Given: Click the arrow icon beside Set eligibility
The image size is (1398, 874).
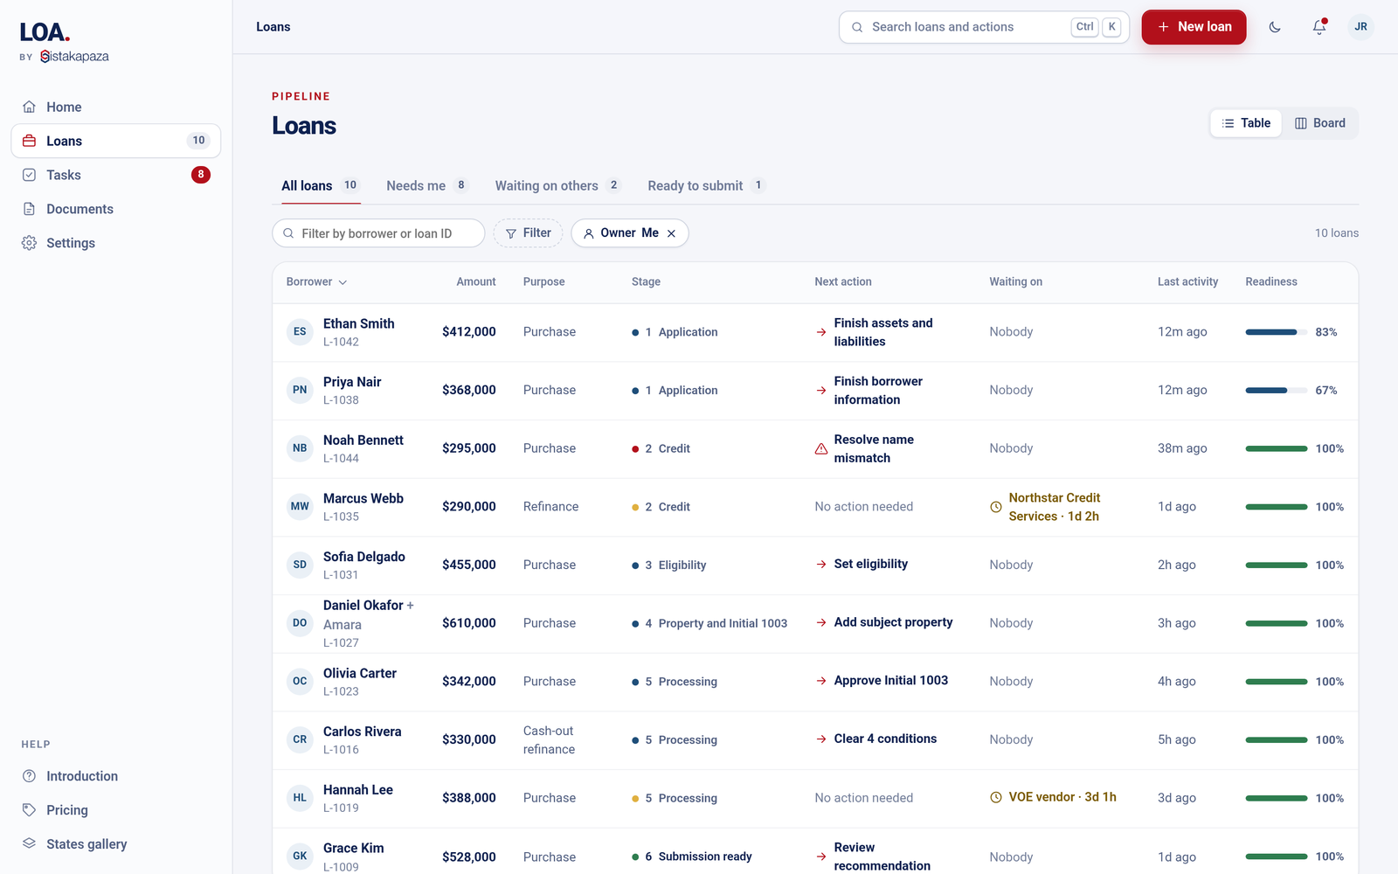Looking at the screenshot, I should pyautogui.click(x=821, y=565).
